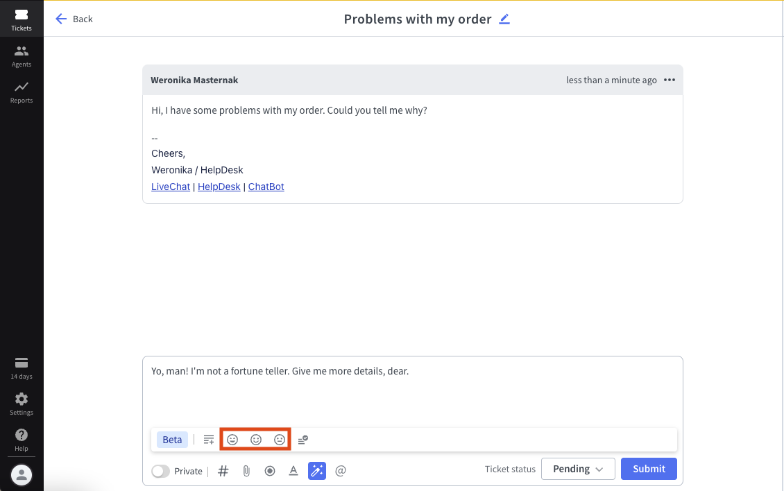
Task: Open the 14 days trial billing icon
Action: pyautogui.click(x=22, y=368)
